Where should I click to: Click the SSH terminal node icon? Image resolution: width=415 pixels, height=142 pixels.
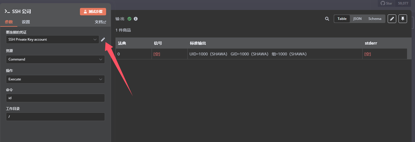[x=7, y=12]
